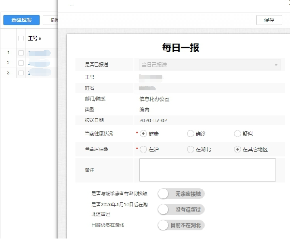Click the sort arrow beside 工号 column
This screenshot has width=290, height=239.
pos(40,39)
